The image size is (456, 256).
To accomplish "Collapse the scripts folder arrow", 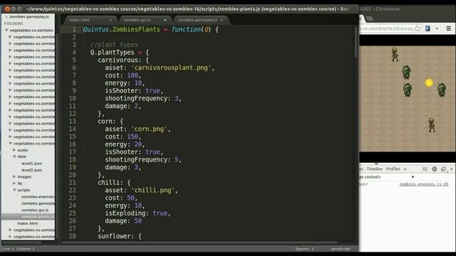I will tap(14, 190).
